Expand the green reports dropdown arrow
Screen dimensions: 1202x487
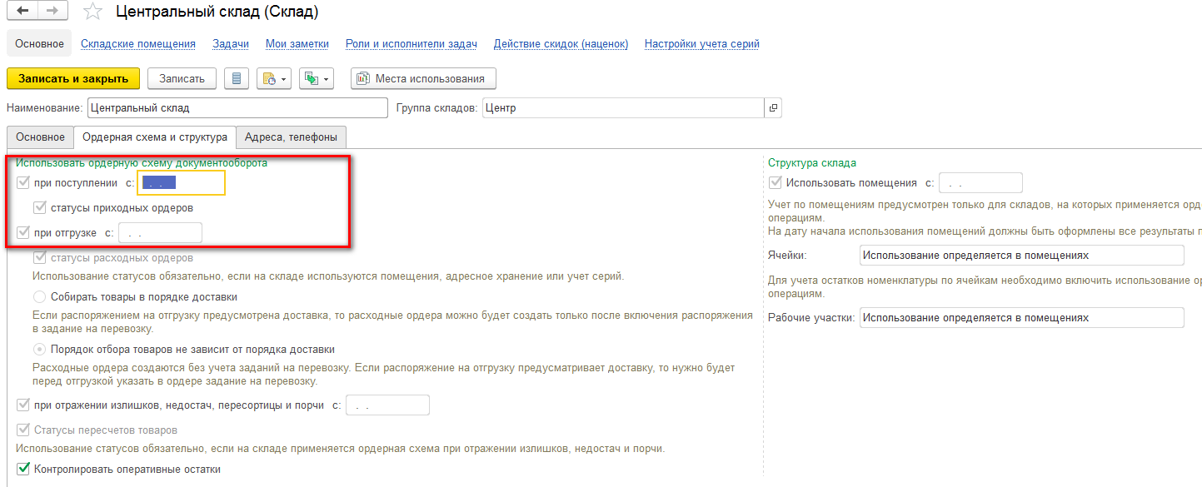pos(327,78)
